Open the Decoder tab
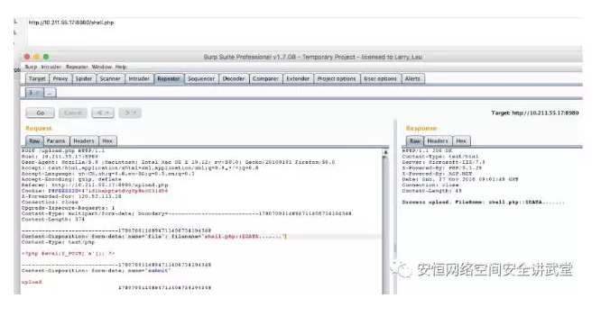Viewport: 601px width, 334px height. (234, 78)
